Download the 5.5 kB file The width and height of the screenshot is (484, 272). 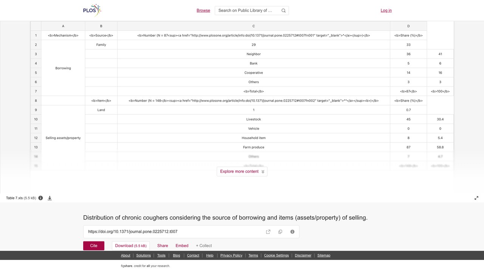point(131,246)
